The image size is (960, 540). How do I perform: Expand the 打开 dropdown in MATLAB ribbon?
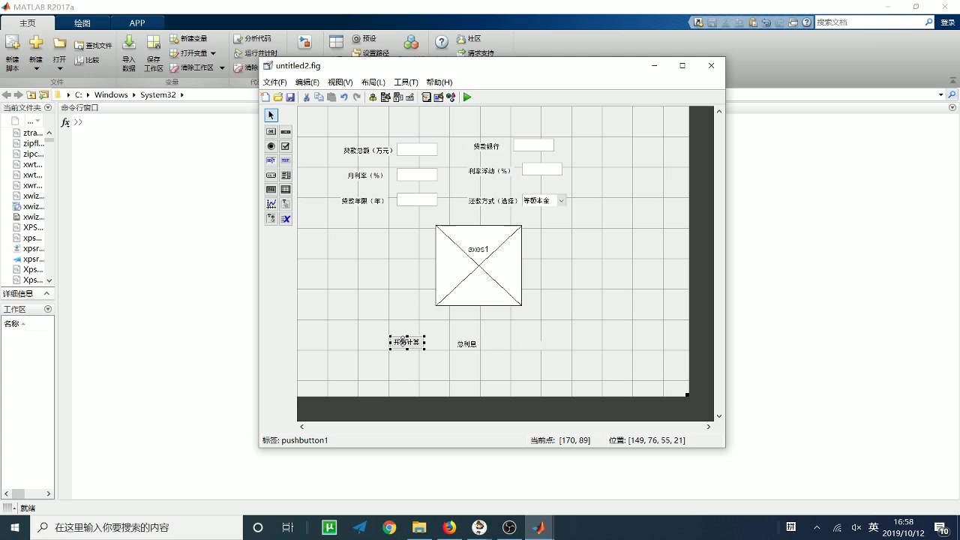click(x=59, y=69)
